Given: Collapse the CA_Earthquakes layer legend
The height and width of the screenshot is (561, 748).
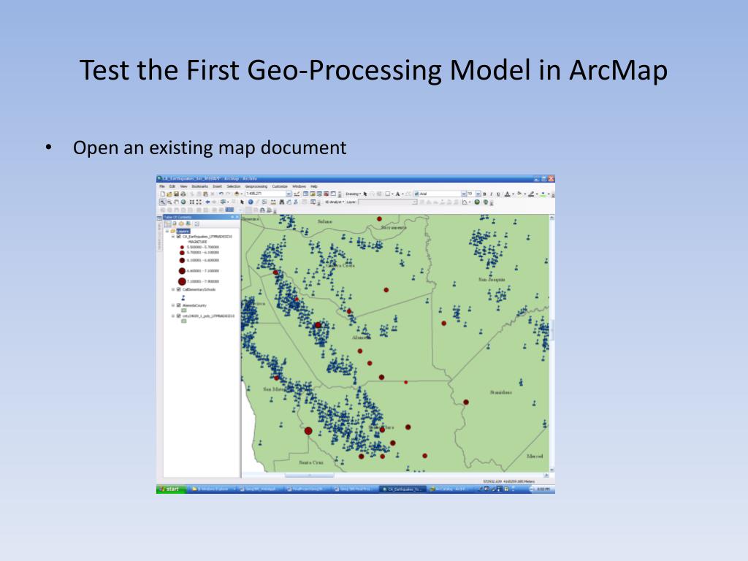Looking at the screenshot, I should point(173,237).
